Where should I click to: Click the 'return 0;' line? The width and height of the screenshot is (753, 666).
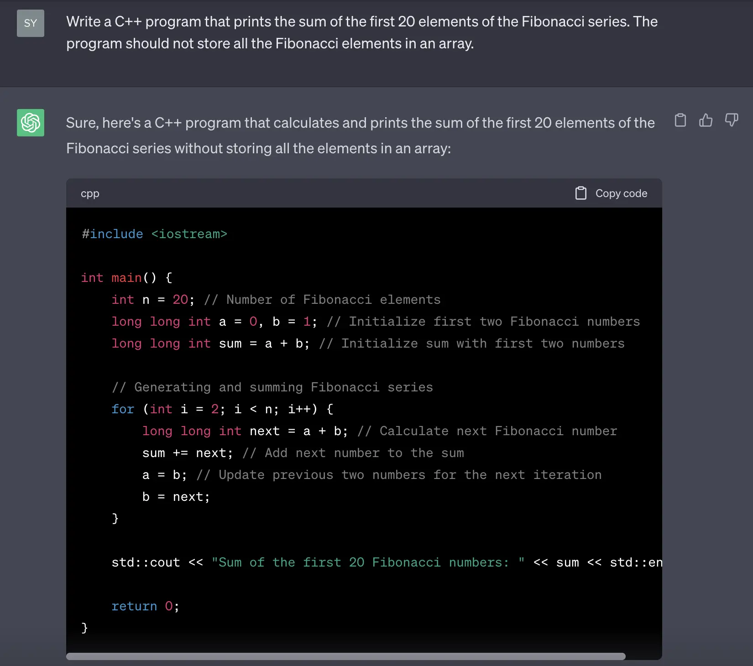(x=146, y=606)
